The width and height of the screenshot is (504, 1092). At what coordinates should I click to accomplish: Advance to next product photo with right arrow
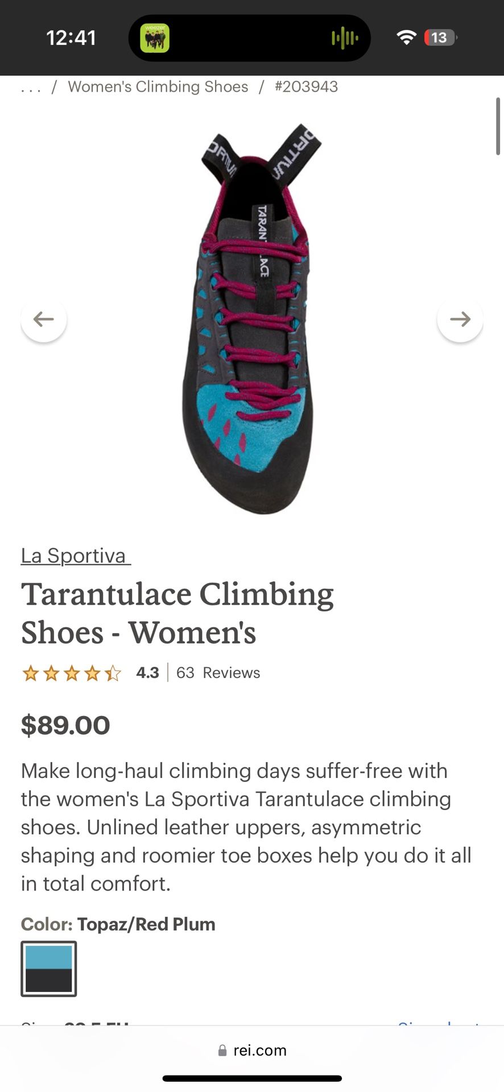click(x=460, y=319)
